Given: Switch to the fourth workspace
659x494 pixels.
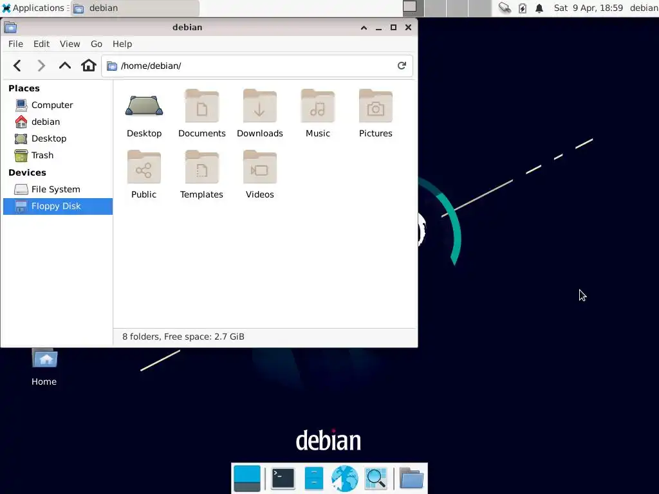Looking at the screenshot, I should pos(479,8).
